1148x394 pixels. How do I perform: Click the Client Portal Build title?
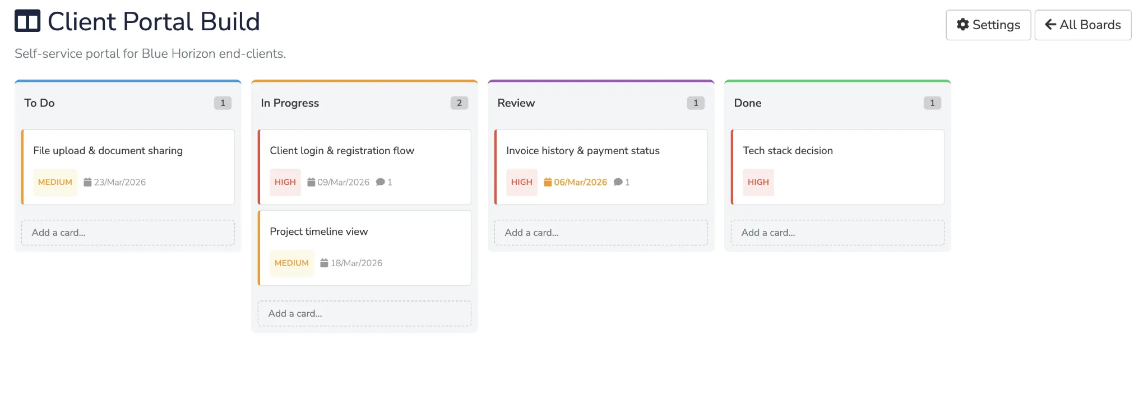point(154,21)
